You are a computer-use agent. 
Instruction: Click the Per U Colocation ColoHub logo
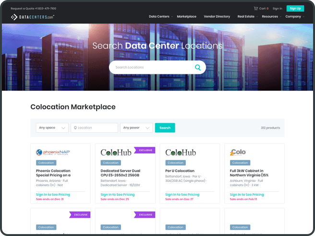point(181,153)
